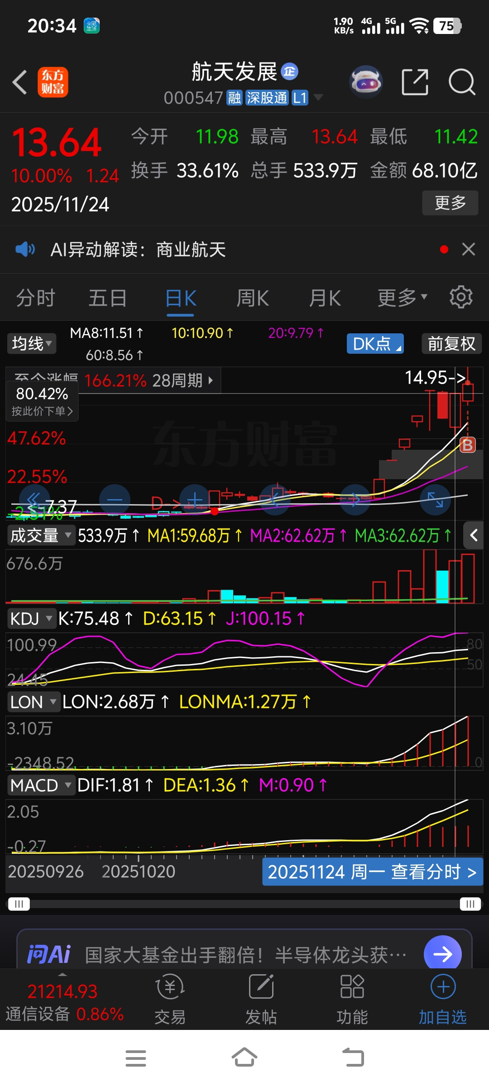Viewport: 489px width, 1087px height.
Task: Switch to 周K tab
Action: pyautogui.click(x=253, y=298)
